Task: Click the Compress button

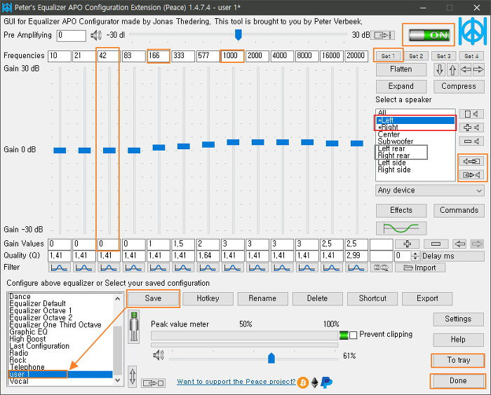Action: (459, 86)
